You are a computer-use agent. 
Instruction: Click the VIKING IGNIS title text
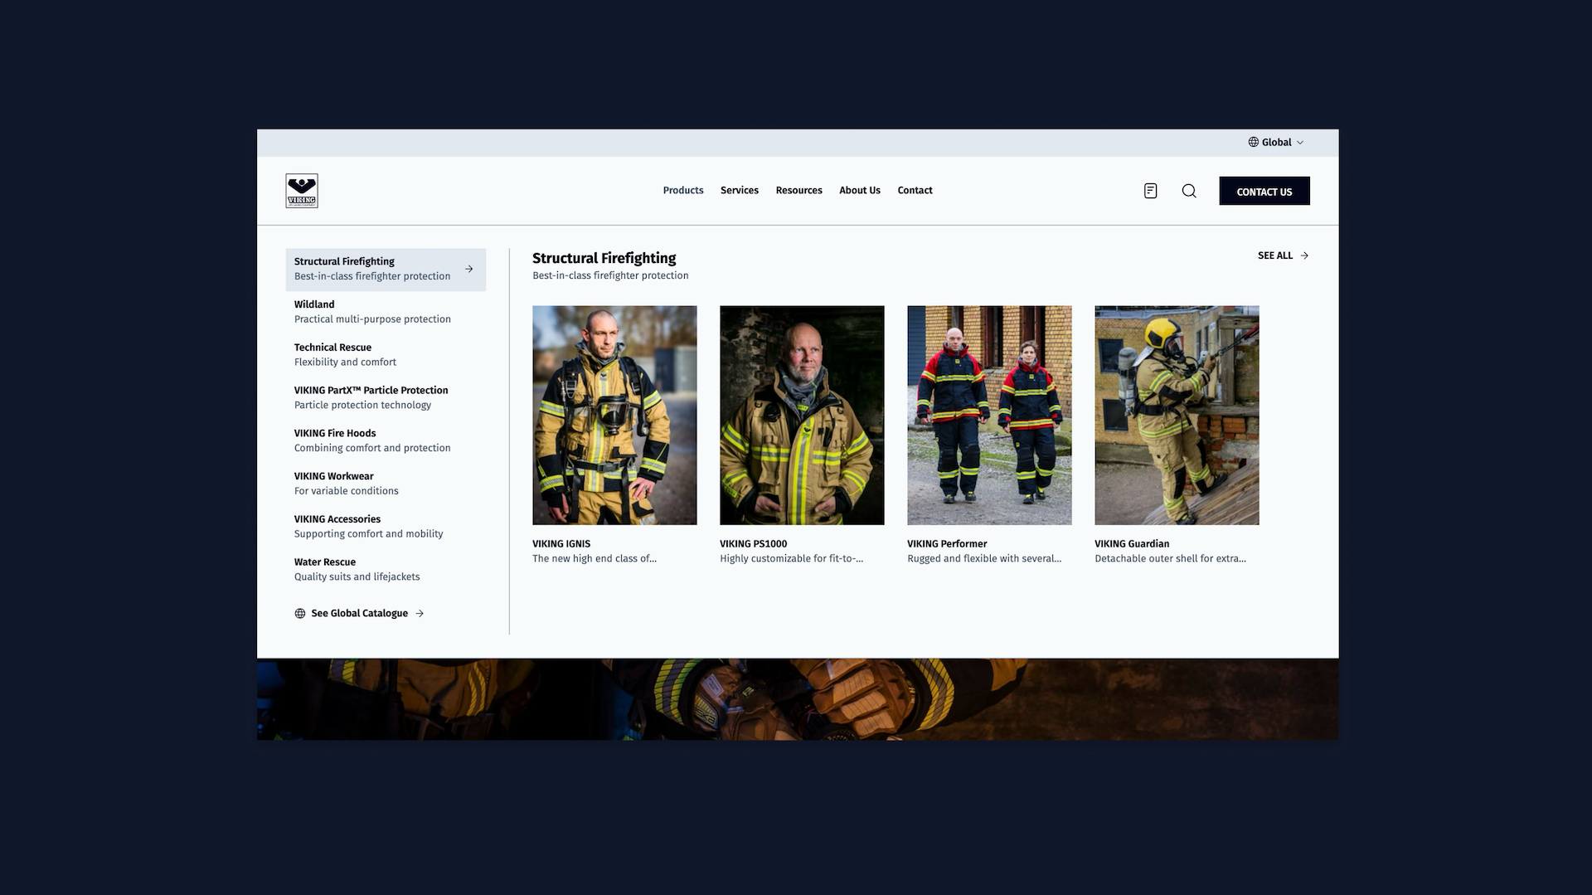point(561,544)
